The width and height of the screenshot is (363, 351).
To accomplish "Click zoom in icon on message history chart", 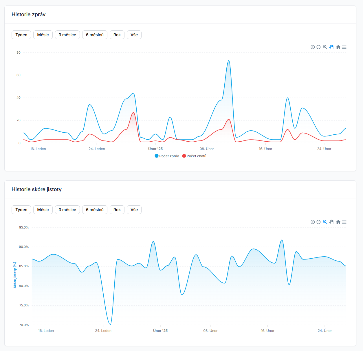I will [313, 47].
